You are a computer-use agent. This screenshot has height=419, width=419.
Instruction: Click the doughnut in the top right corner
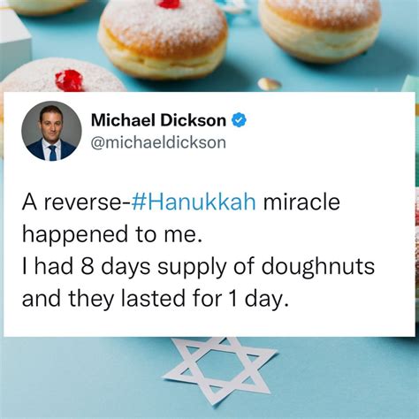[321, 30]
